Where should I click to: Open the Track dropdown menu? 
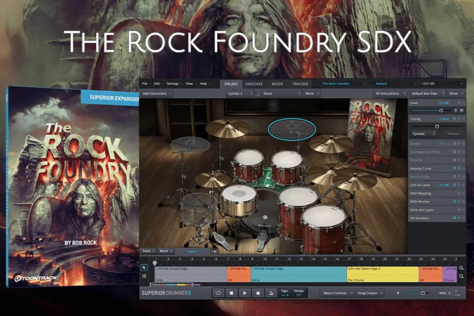[148, 251]
